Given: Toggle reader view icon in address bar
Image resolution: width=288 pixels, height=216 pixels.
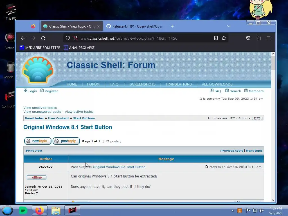Looking at the screenshot, I should [216, 38].
